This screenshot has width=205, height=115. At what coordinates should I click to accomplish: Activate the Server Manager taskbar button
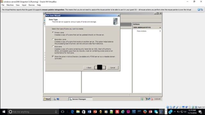[x=80, y=99]
